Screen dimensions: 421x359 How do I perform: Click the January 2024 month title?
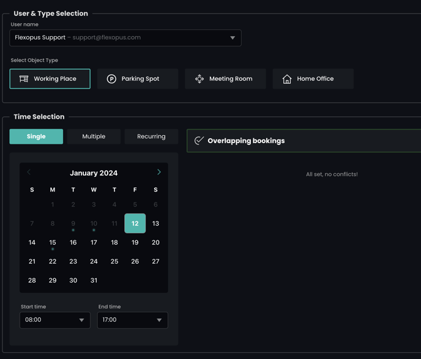pyautogui.click(x=94, y=173)
